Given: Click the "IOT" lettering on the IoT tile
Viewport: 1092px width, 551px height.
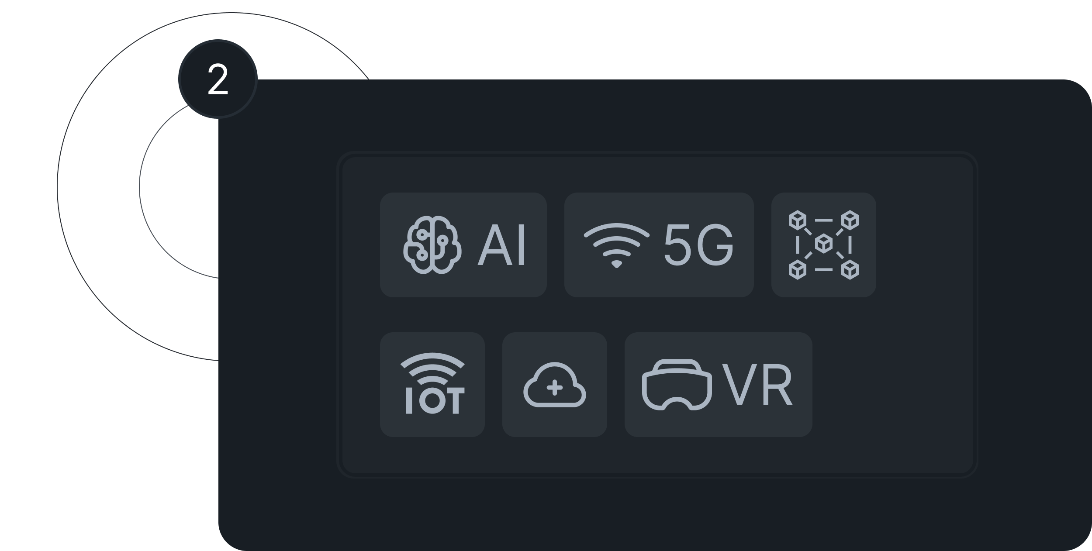Looking at the screenshot, I should (x=435, y=400).
